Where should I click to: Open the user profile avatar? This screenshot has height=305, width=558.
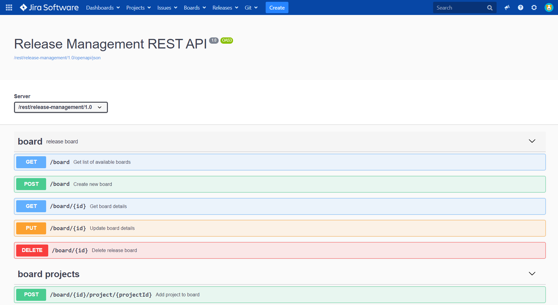(549, 7)
